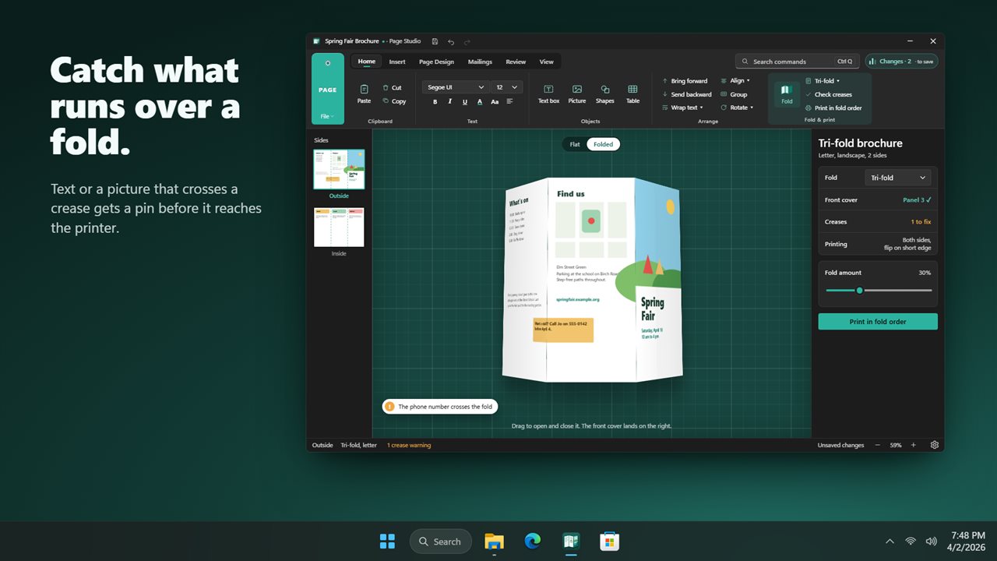Open the Review tab
Screen dimensions: 997x561
pyautogui.click(x=516, y=62)
